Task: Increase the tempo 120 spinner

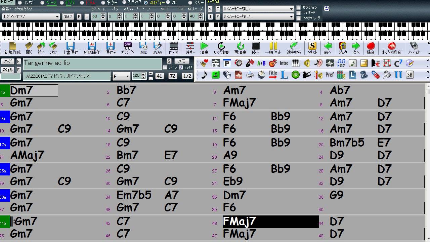Action: click(144, 74)
